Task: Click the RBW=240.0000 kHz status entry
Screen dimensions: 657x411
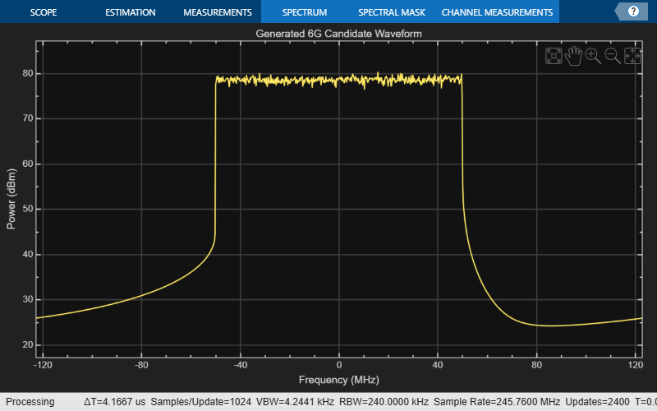Action: 384,402
